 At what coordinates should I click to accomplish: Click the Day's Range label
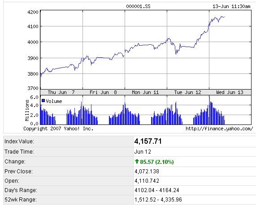[21, 190]
